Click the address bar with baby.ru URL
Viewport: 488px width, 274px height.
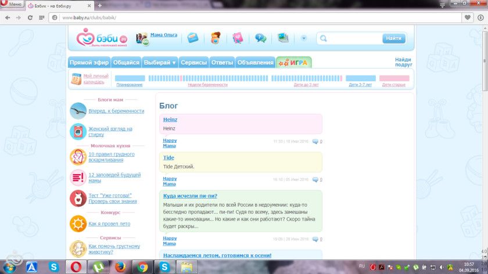[254, 18]
